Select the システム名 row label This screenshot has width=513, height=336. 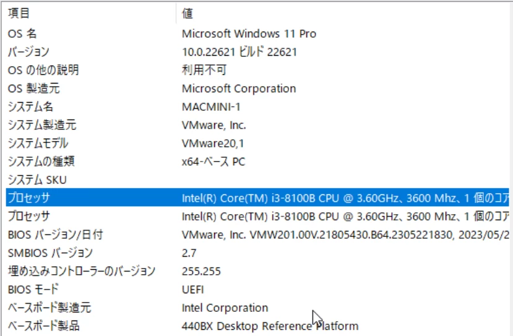pos(30,106)
